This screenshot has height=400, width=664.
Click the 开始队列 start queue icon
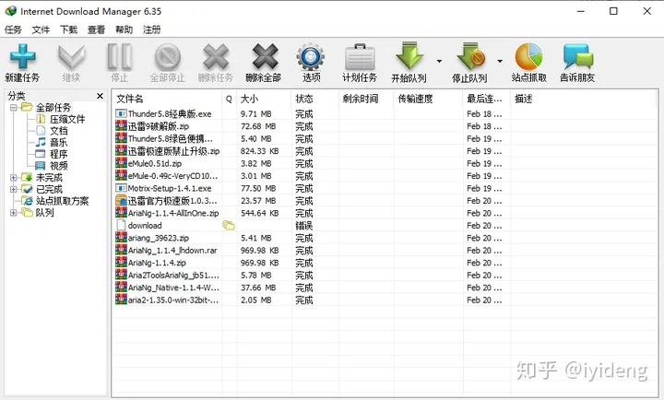click(x=409, y=56)
